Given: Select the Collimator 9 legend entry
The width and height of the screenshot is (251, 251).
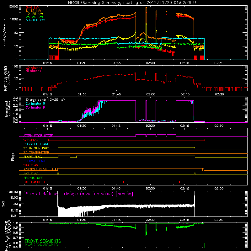Looking at the screenshot, I should tap(35, 107).
